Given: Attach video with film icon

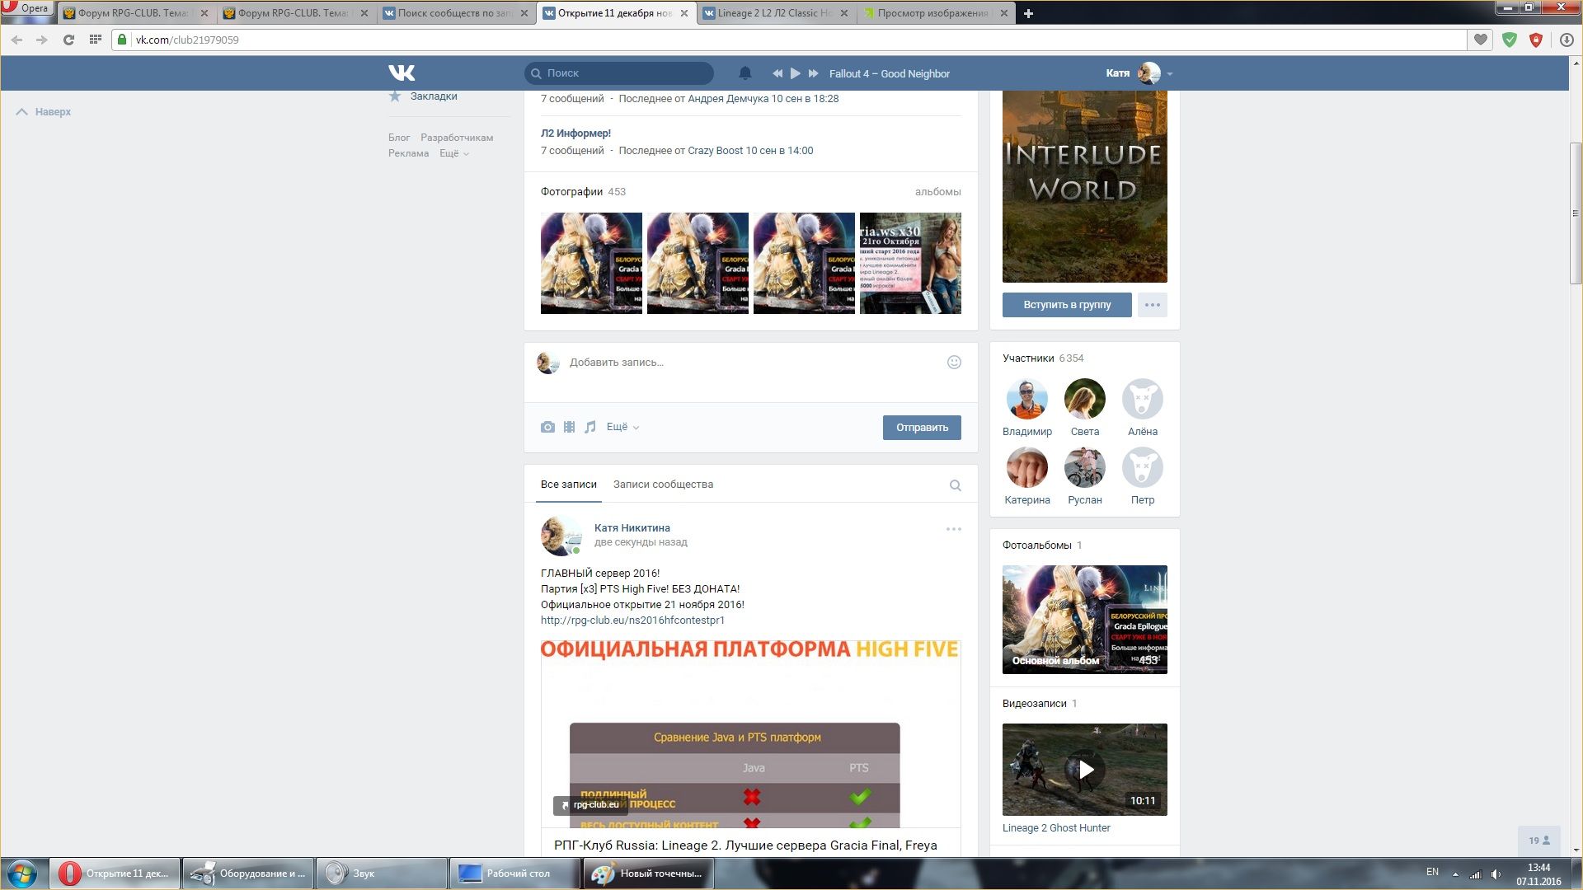Looking at the screenshot, I should [569, 427].
